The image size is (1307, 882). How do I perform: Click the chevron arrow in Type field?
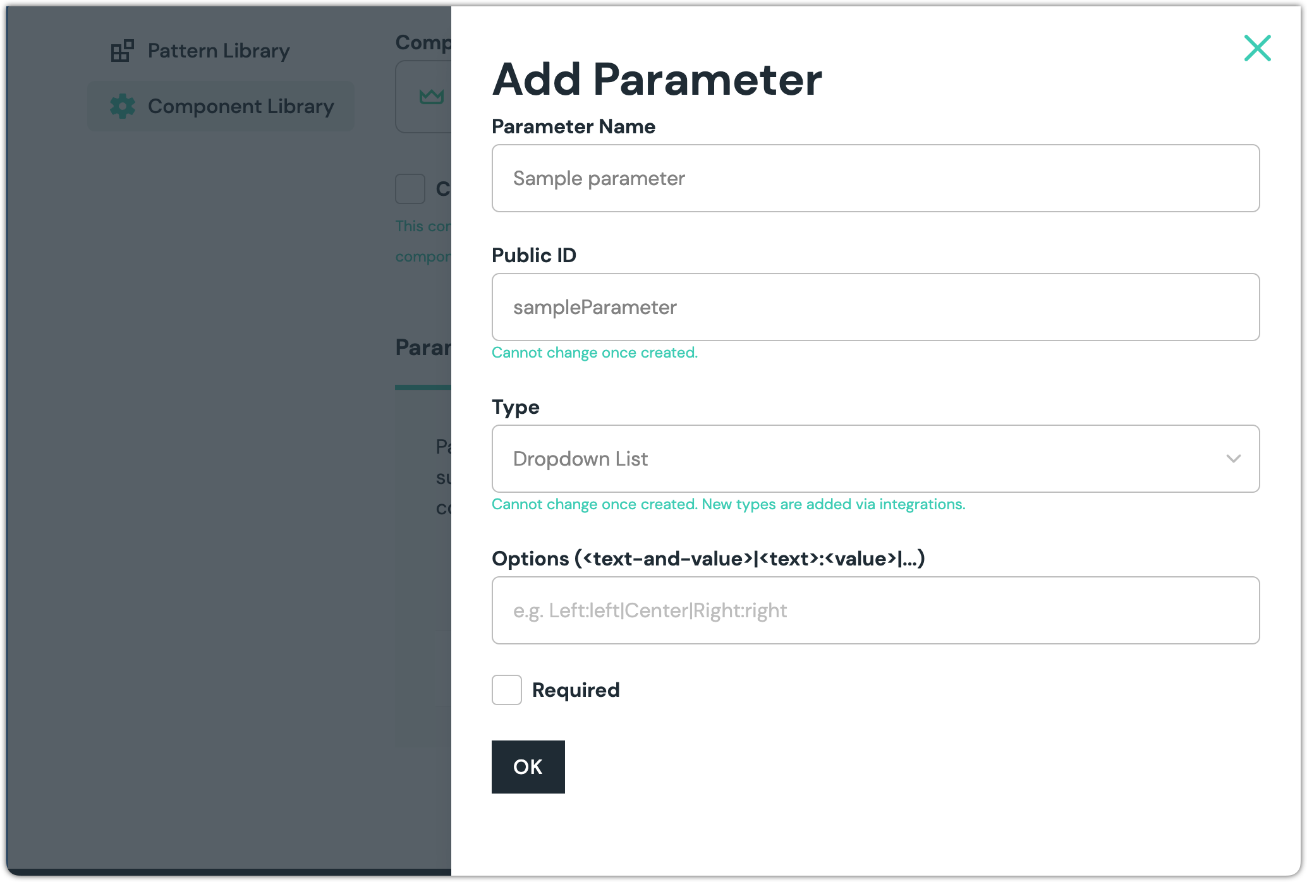click(x=1233, y=459)
